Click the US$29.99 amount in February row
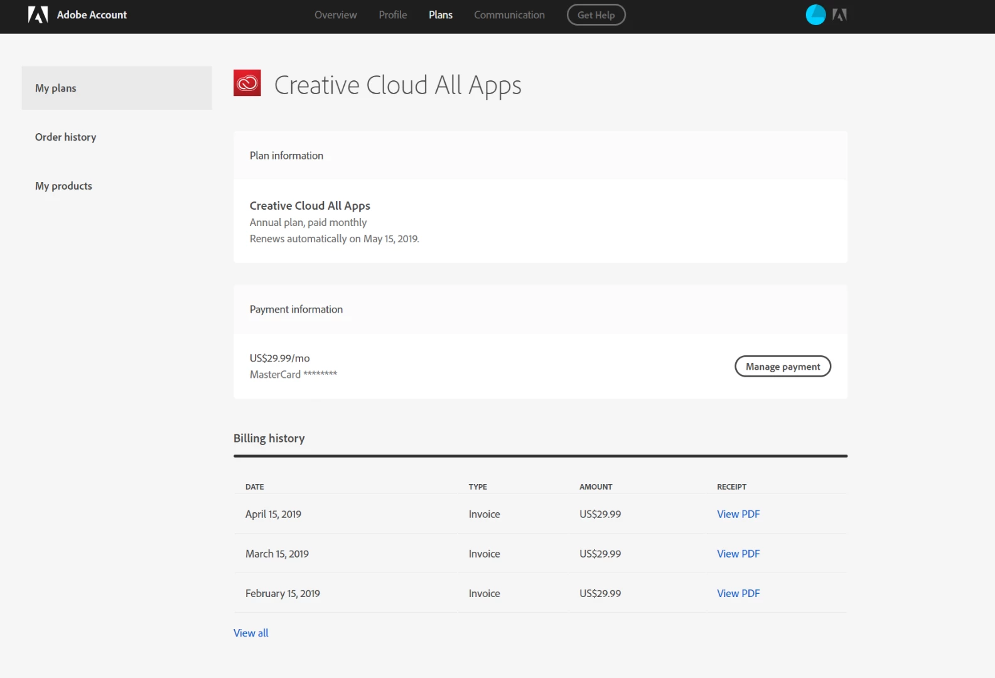 (x=600, y=593)
